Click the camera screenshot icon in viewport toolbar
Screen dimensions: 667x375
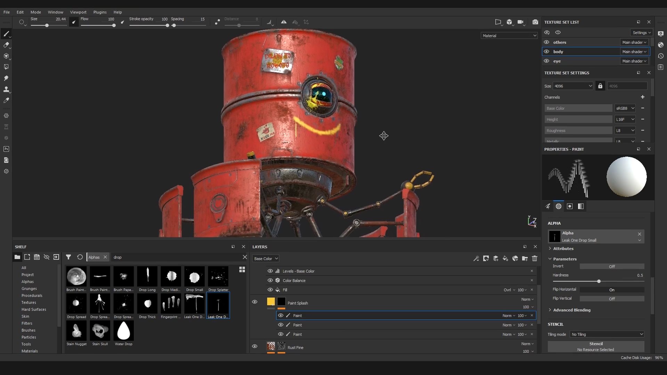pos(535,22)
